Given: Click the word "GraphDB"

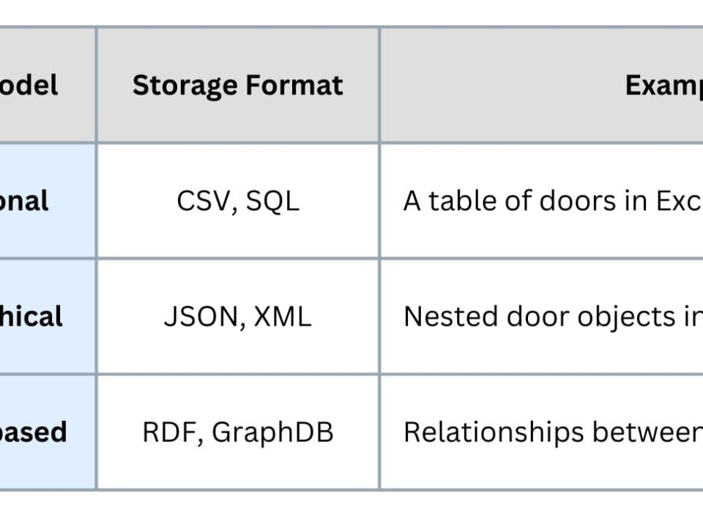Looking at the screenshot, I should coord(272,432).
